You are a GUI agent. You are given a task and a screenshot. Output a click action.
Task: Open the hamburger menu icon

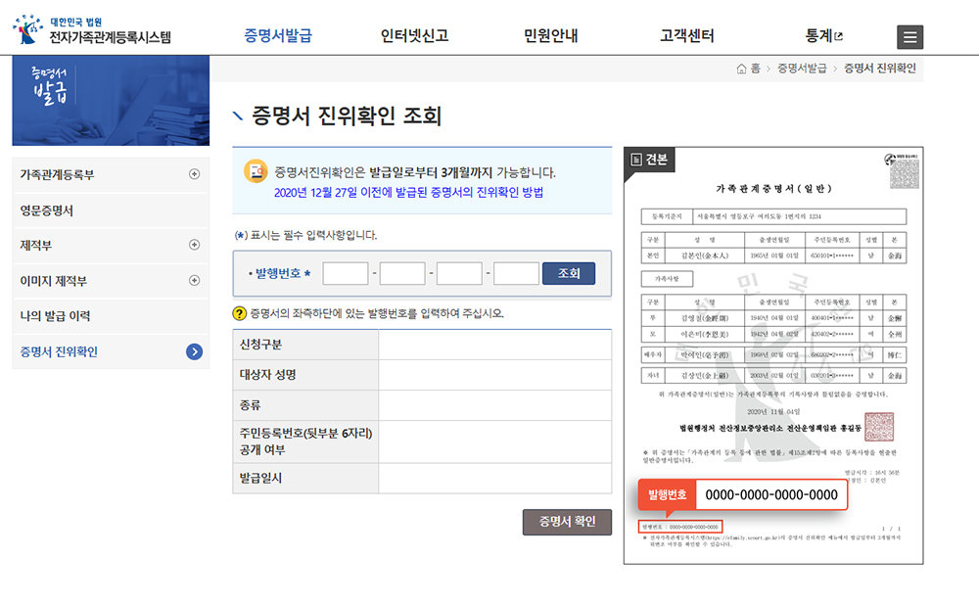909,37
